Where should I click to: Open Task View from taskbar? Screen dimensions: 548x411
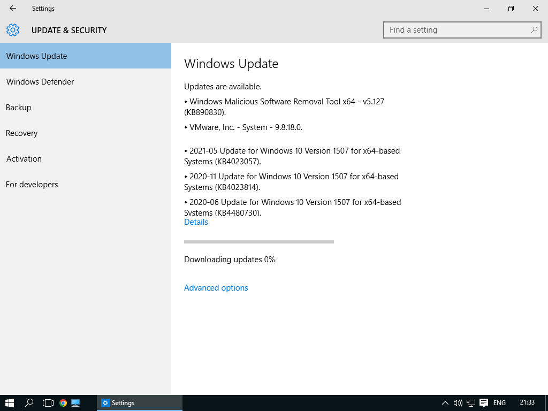tap(48, 403)
